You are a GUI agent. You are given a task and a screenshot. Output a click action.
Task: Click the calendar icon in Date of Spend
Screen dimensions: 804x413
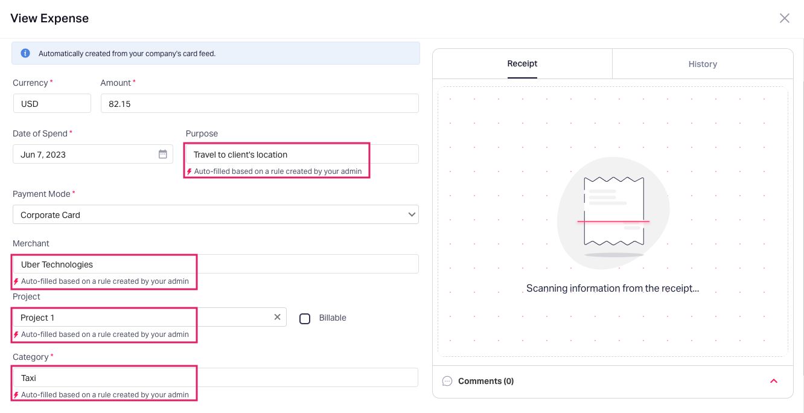[x=163, y=154]
